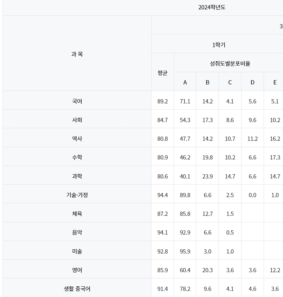The height and width of the screenshot is (297, 283).
Task: Select the 체육 subject row label
Action: [x=77, y=214]
